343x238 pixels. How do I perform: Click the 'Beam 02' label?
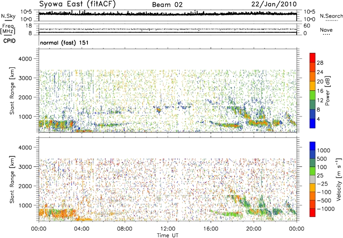click(167, 5)
